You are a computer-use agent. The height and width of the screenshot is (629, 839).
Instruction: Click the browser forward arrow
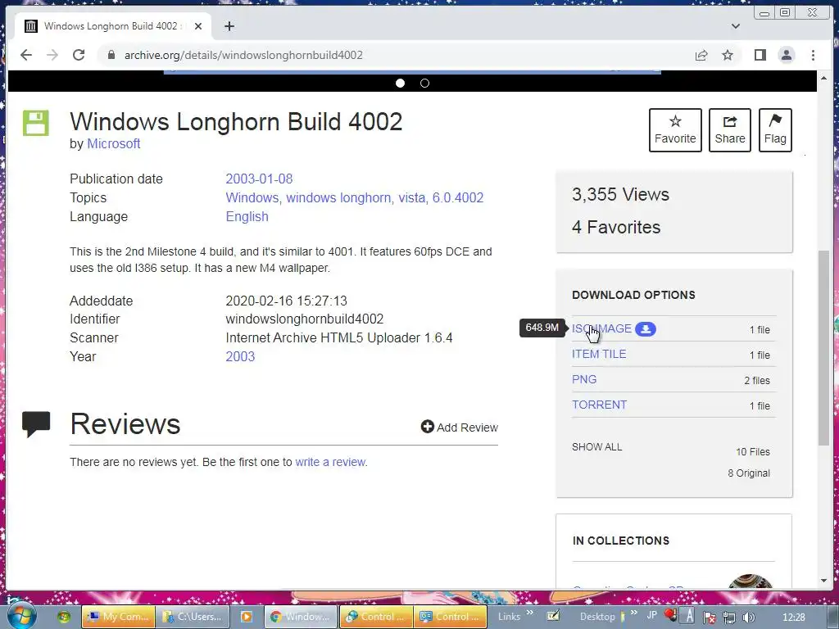click(52, 55)
